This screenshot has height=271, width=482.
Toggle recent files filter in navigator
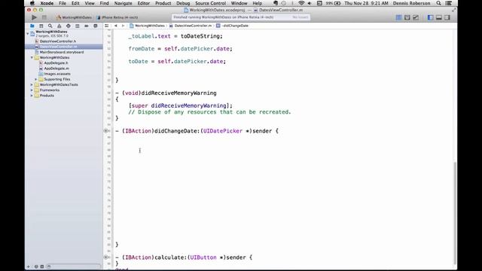click(36, 266)
